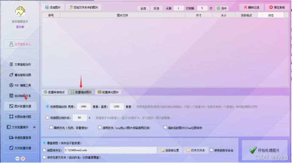Screen dimensions: 292x163
Task: Click the start row number field
Action: click(178, 8)
